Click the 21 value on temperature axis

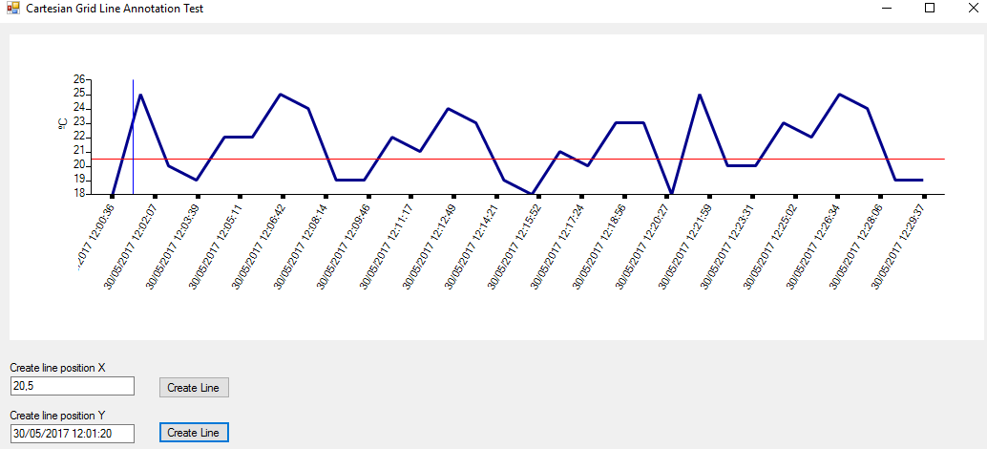pyautogui.click(x=80, y=151)
